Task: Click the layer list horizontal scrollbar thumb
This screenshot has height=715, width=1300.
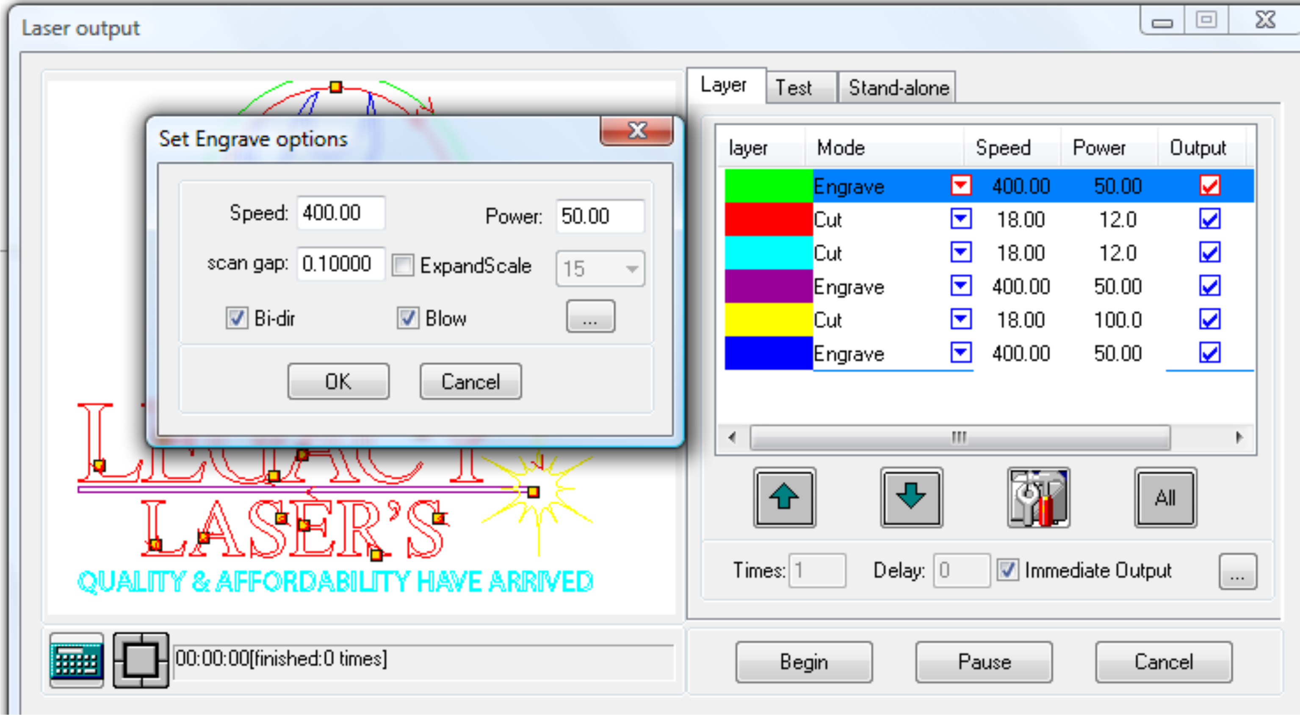Action: point(960,437)
